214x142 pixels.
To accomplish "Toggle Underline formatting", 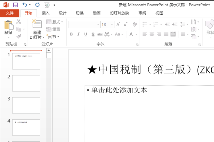I will tap(86, 34).
